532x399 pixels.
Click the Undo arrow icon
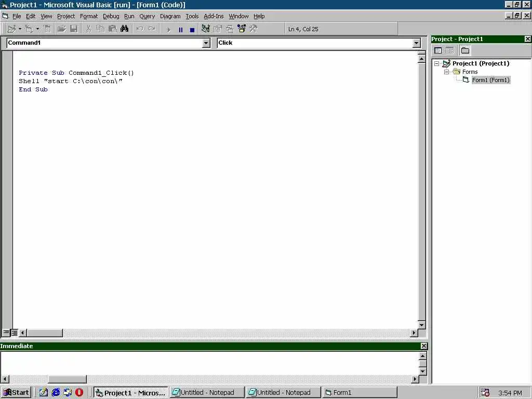(139, 29)
